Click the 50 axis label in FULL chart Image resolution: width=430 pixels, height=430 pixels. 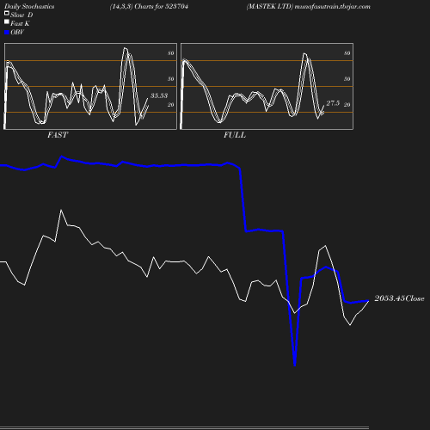[x=347, y=79]
